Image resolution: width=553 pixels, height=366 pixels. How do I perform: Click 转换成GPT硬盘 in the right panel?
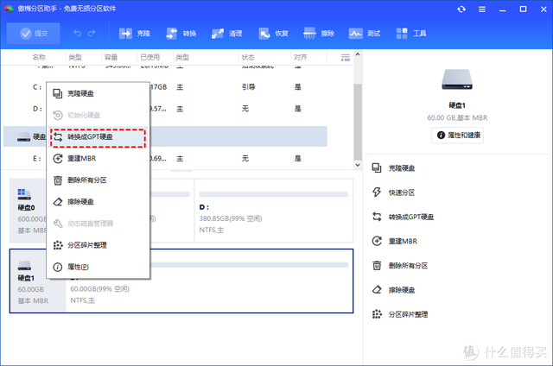[x=404, y=217]
